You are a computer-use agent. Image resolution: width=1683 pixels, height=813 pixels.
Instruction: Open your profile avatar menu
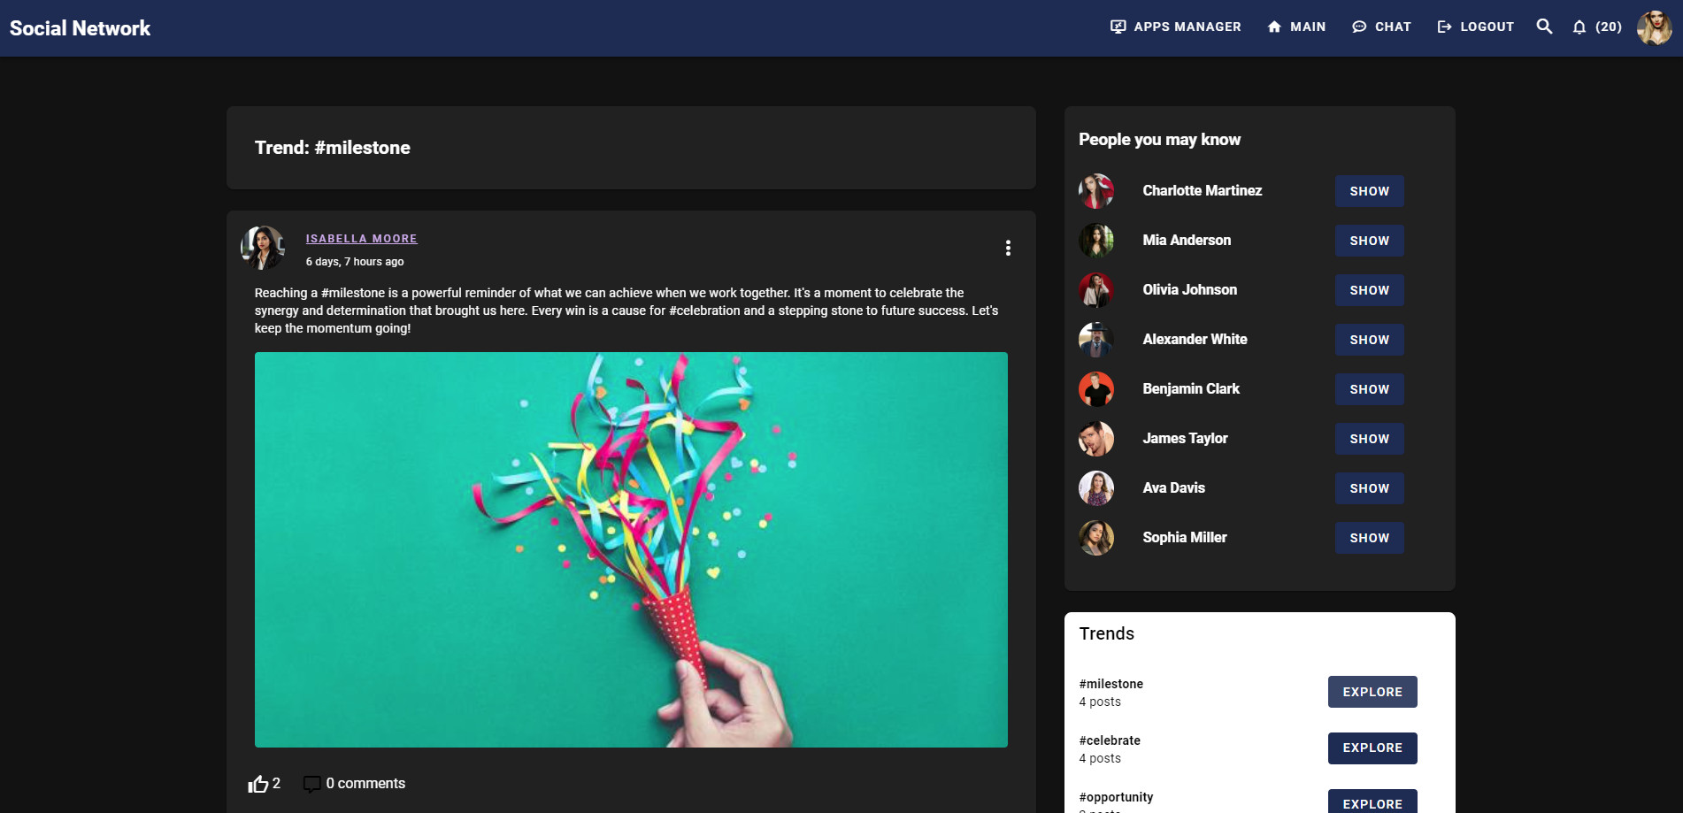pos(1654,27)
